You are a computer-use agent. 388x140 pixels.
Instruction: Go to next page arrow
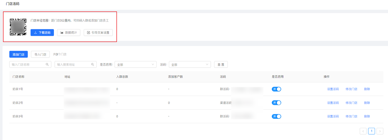[380, 131]
